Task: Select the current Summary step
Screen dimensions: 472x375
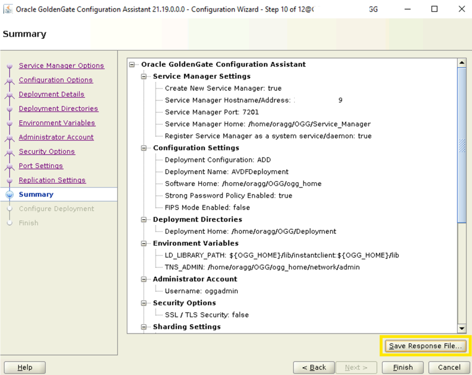Action: point(36,194)
